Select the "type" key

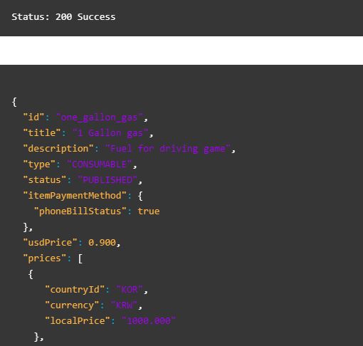click(39, 164)
